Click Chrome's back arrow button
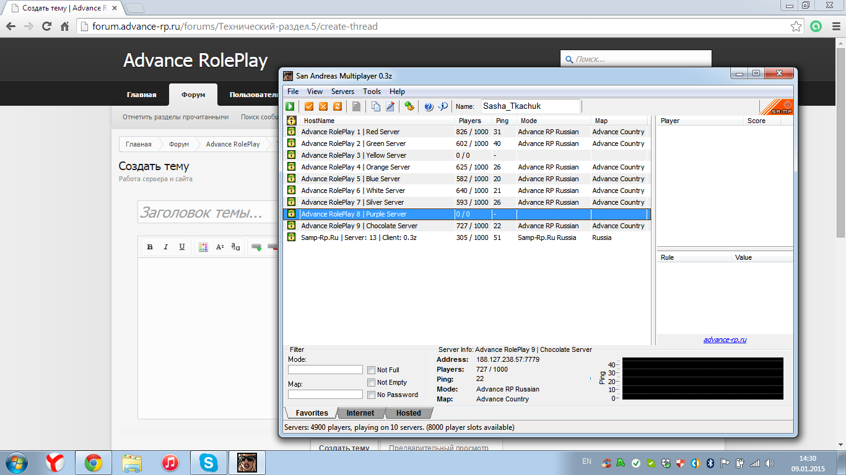The height and width of the screenshot is (475, 846). pos(11,27)
